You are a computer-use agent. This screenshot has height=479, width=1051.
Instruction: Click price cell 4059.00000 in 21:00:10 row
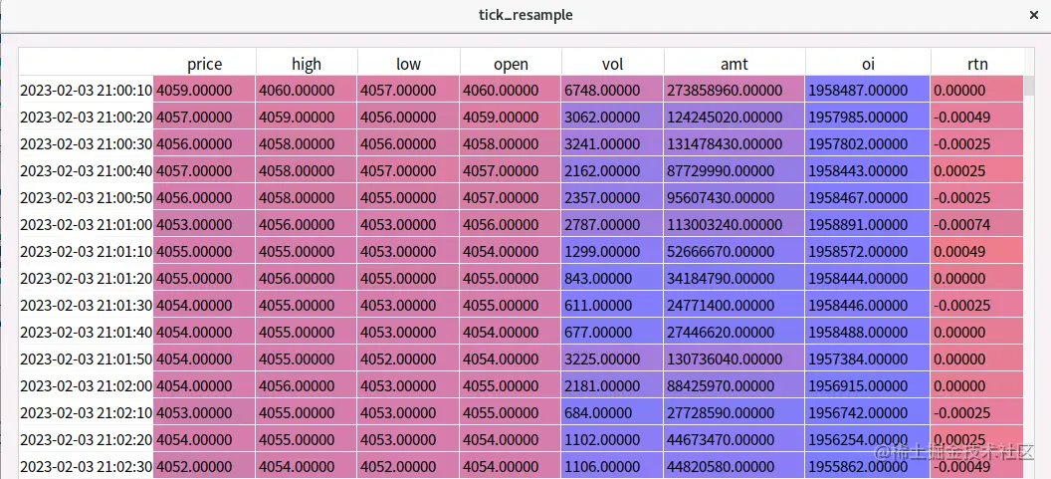coord(204,90)
